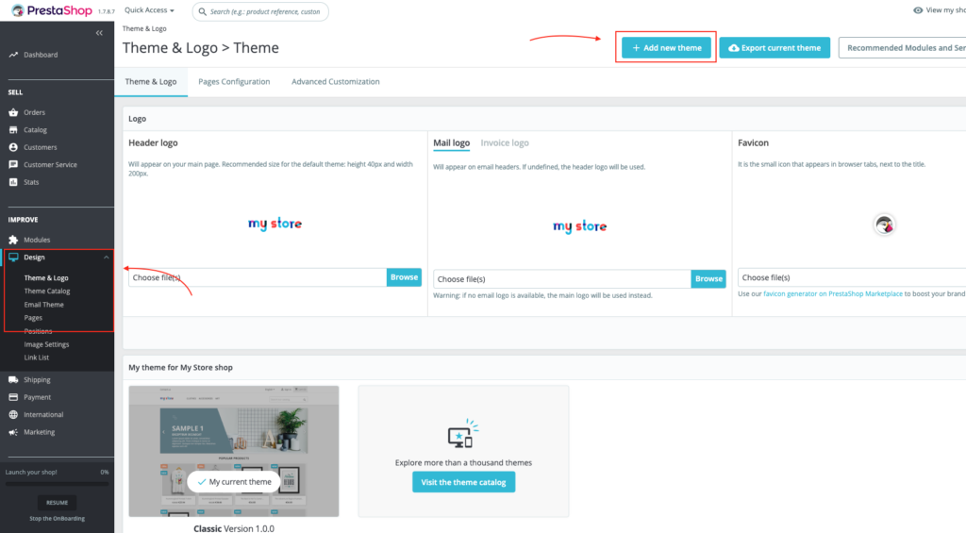This screenshot has height=533, width=966.
Task: Open the Quick Access dropdown
Action: click(x=149, y=9)
